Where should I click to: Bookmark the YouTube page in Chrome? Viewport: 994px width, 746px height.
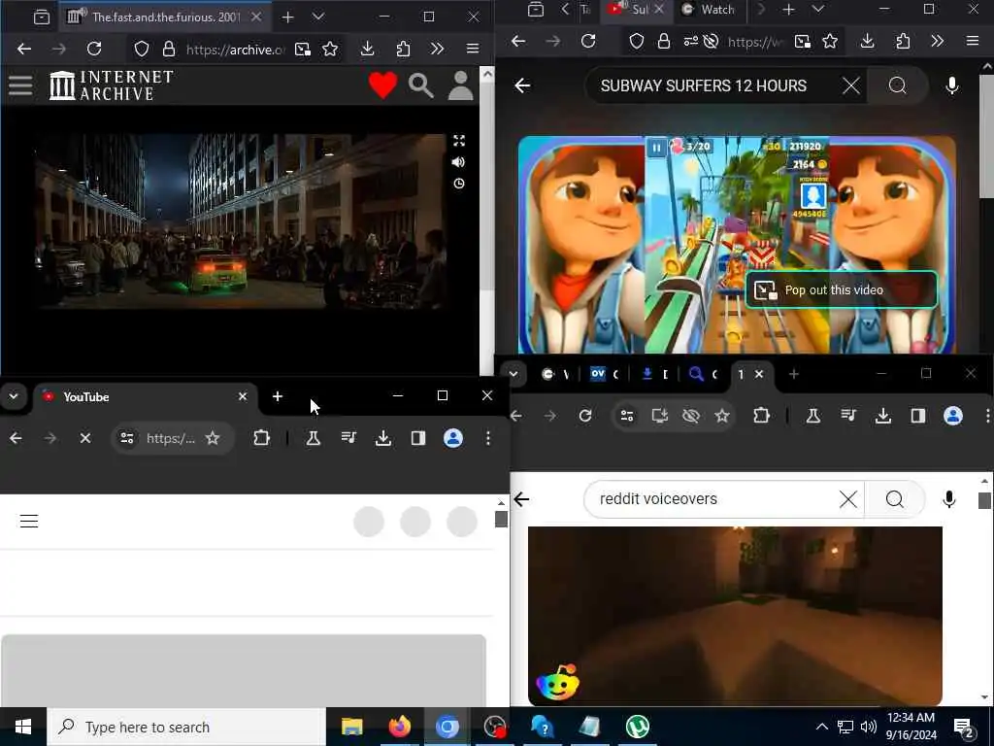coord(213,438)
